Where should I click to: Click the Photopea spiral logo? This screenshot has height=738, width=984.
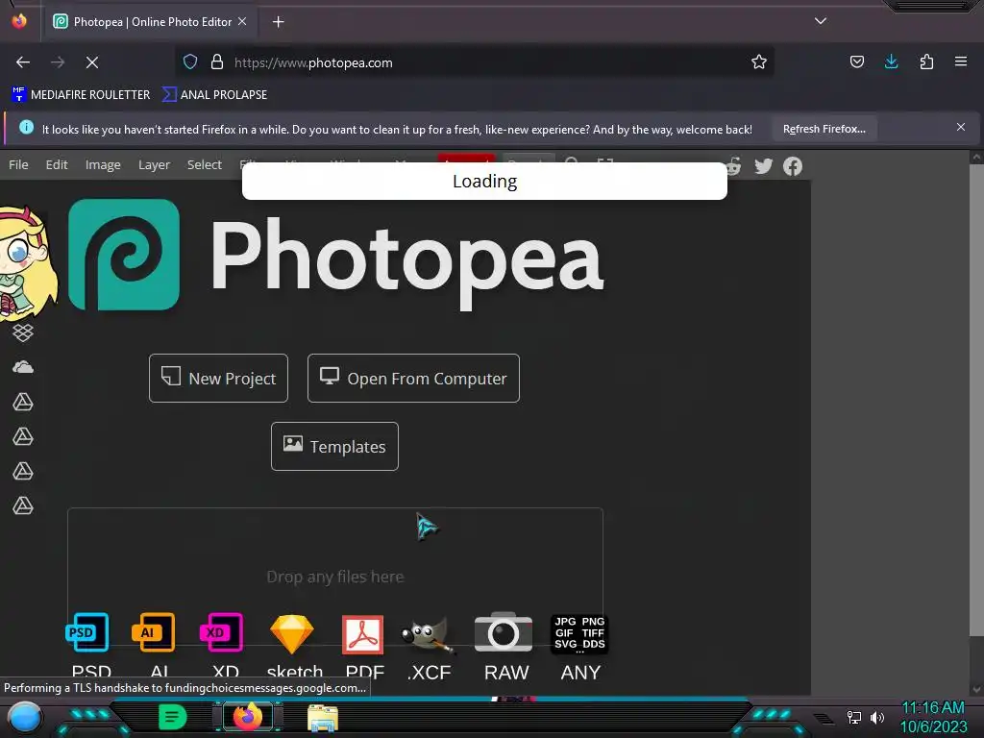[124, 254]
